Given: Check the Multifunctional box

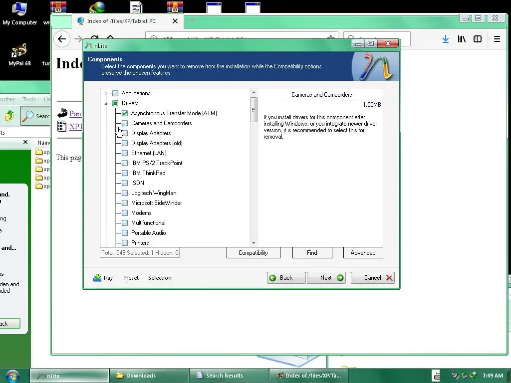Looking at the screenshot, I should (124, 223).
